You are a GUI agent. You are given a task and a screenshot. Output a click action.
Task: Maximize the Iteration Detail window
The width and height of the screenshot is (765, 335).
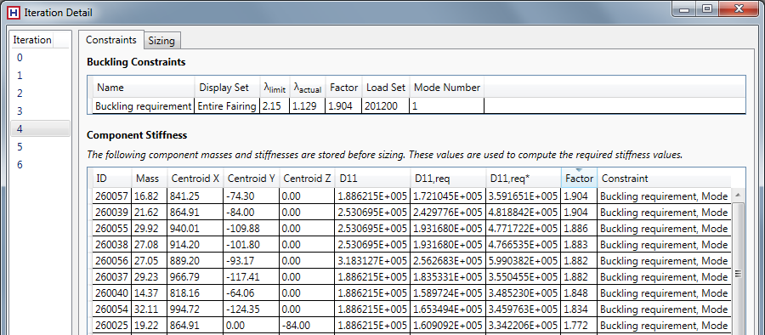click(x=707, y=9)
